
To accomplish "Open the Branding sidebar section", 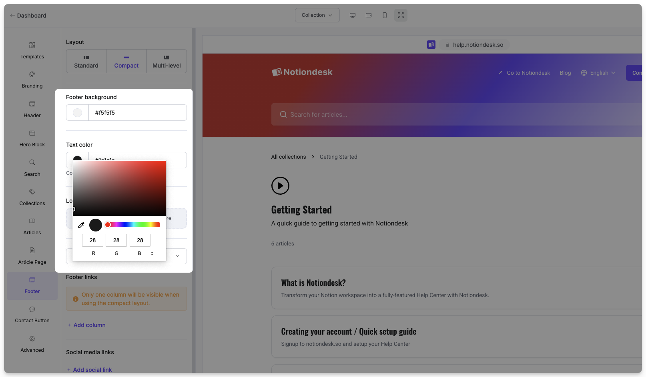I will pos(32,80).
